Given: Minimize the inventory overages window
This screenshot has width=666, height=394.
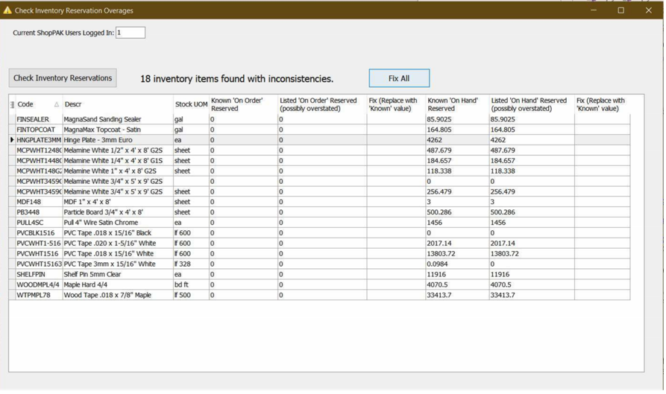Looking at the screenshot, I should (x=594, y=10).
